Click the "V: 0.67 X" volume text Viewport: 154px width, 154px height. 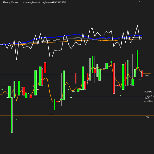(149, 96)
